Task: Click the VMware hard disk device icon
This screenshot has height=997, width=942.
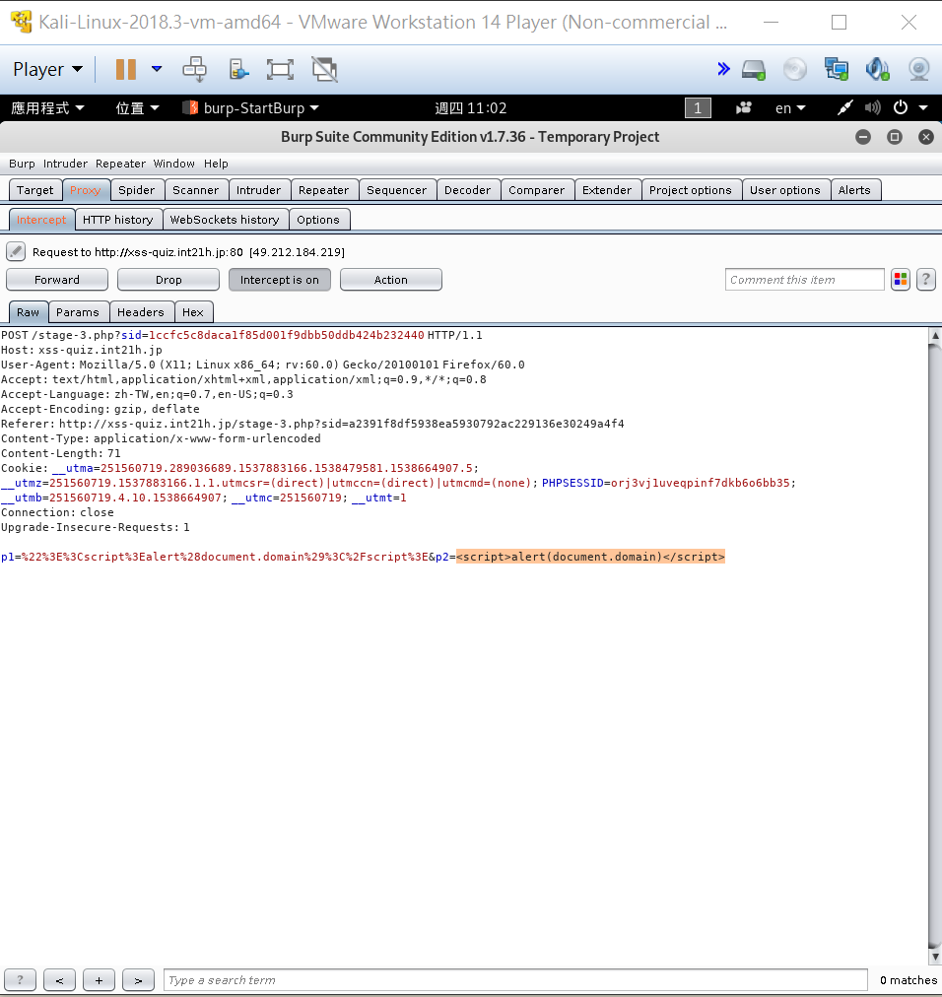Action: (754, 69)
